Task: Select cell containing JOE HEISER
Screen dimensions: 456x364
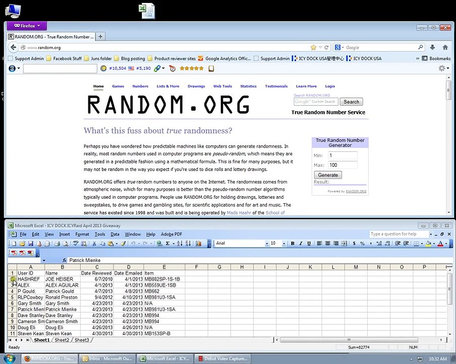Action: coord(63,279)
